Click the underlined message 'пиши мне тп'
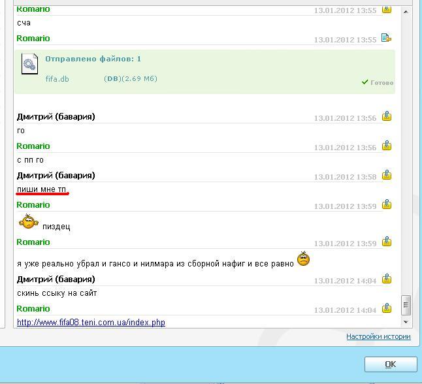This screenshot has width=422, height=384. point(41,189)
